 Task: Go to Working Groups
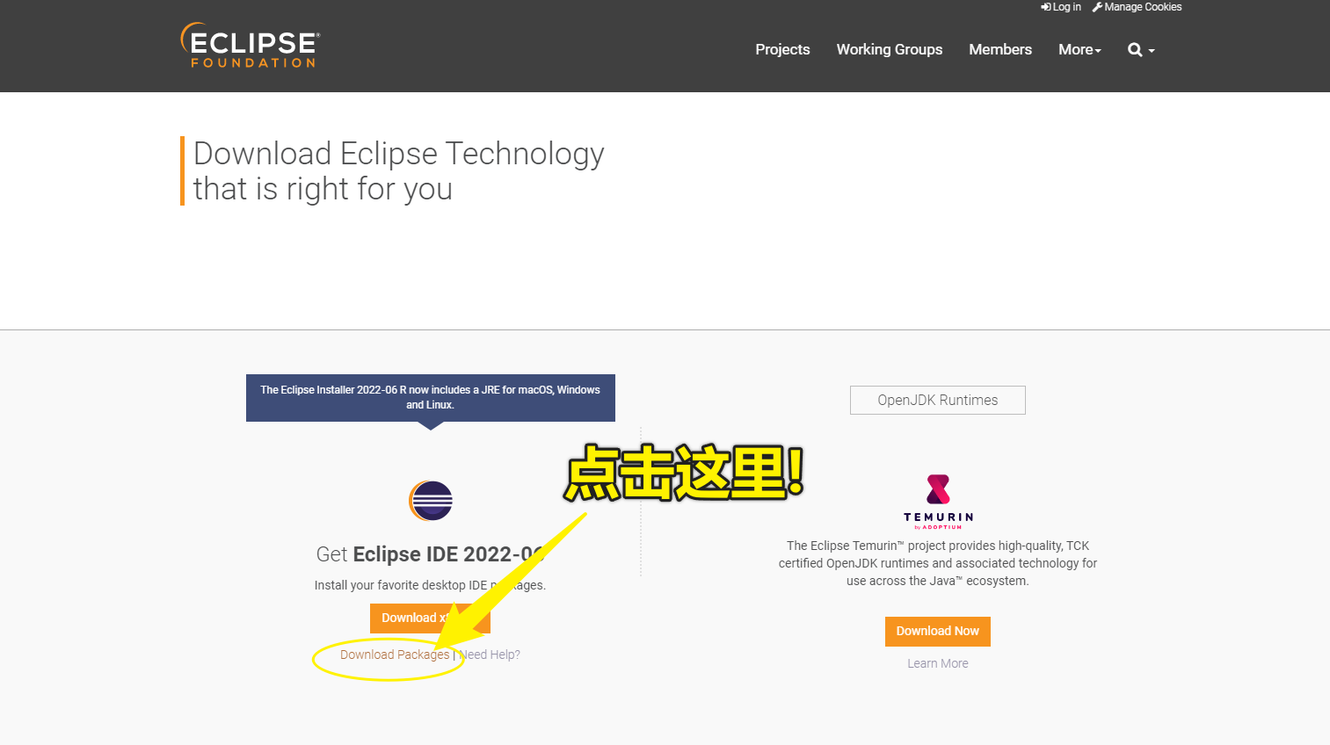coord(890,49)
